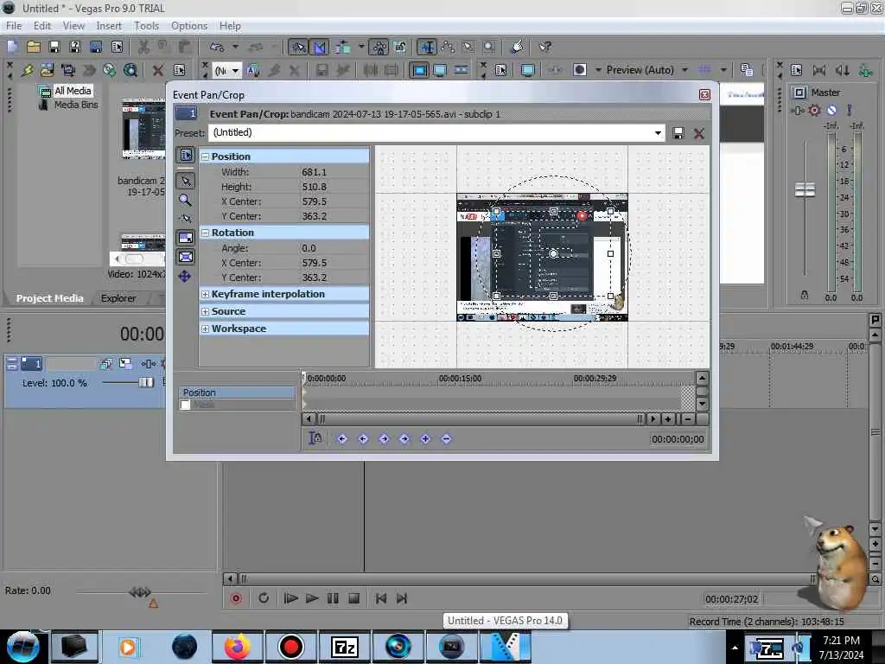
Task: Open the (N… combo box in the media toolbar
Action: point(227,71)
